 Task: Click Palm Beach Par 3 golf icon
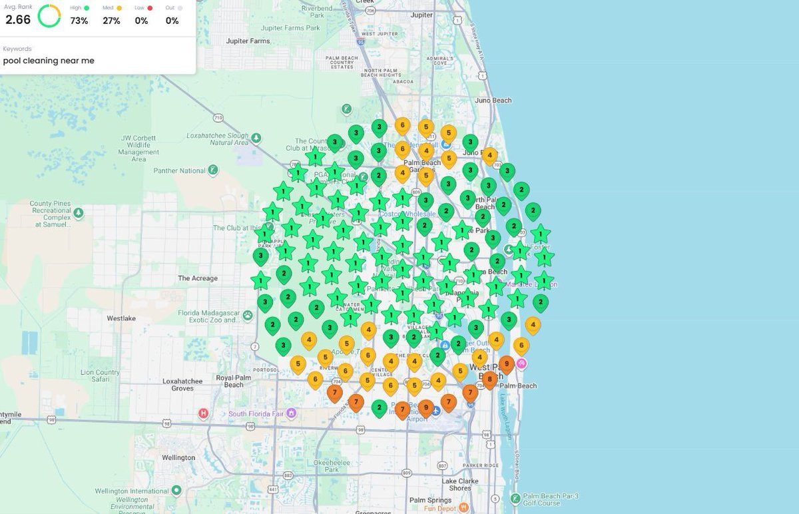[515, 498]
